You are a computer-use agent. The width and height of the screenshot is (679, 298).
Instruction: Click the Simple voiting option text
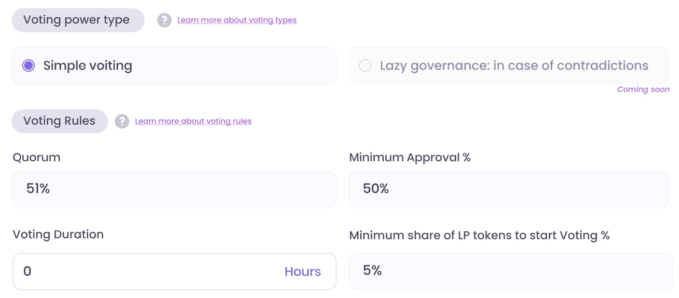tap(88, 65)
